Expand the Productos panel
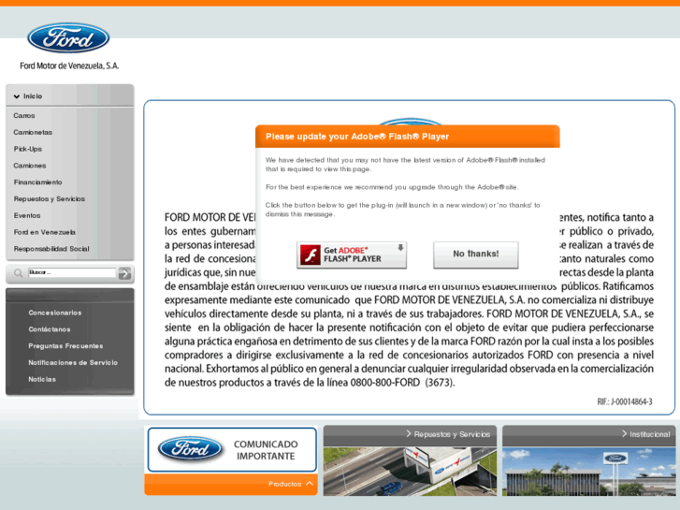680x510 pixels. tap(231, 484)
